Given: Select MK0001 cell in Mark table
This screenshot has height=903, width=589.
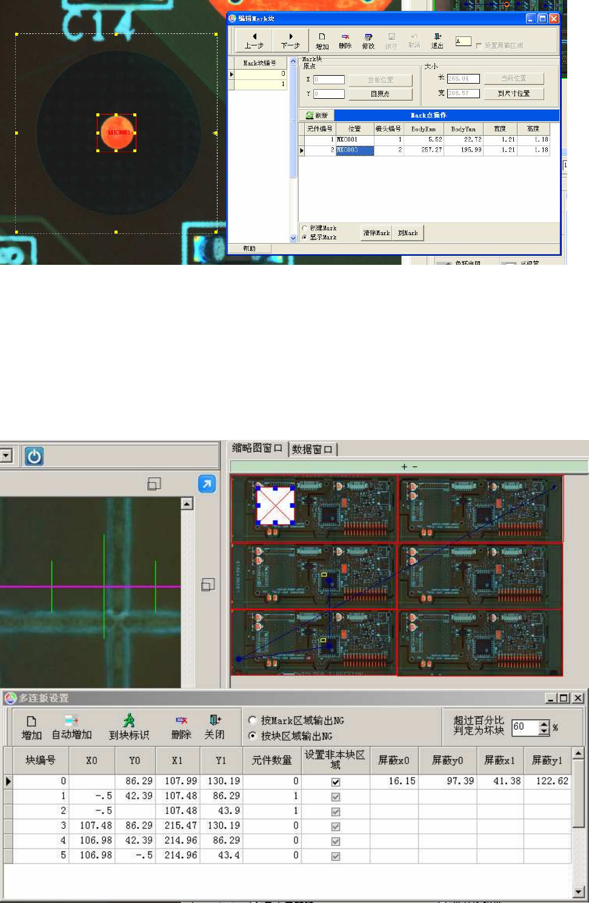Looking at the screenshot, I should [355, 139].
